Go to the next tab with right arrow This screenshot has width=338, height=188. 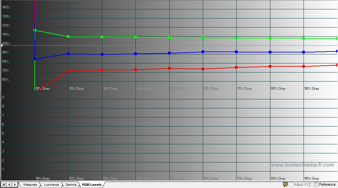[15, 184]
